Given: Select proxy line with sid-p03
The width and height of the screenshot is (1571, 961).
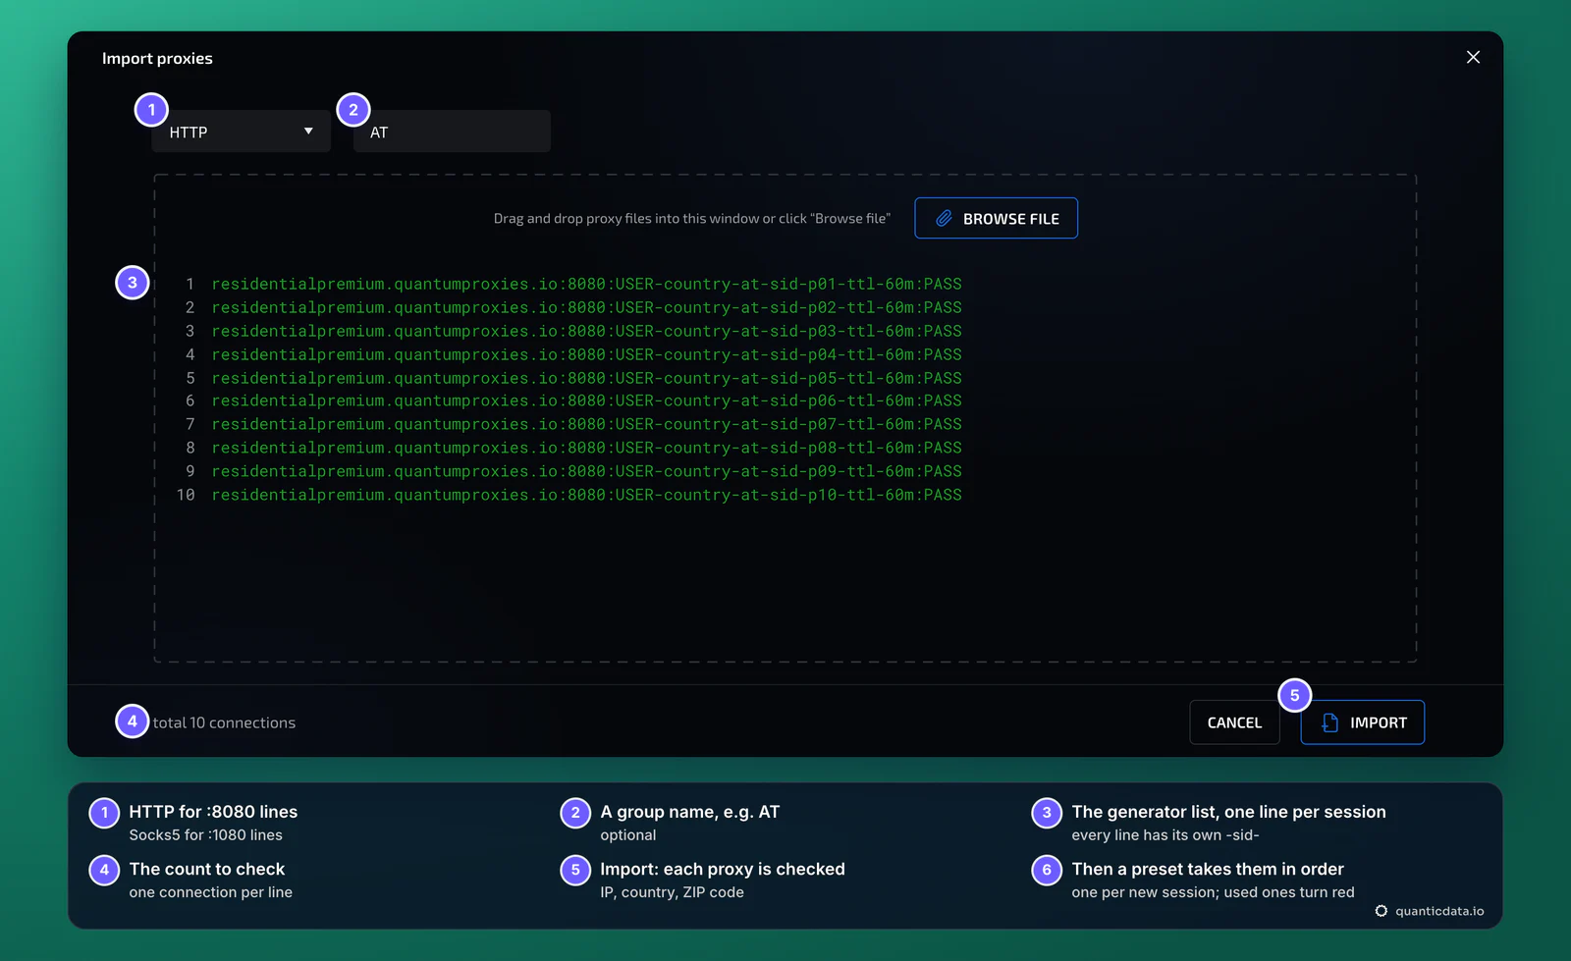Looking at the screenshot, I should tap(586, 331).
